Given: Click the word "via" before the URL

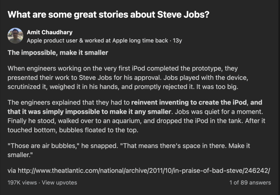Looking at the screenshot, I should coord(12,171).
